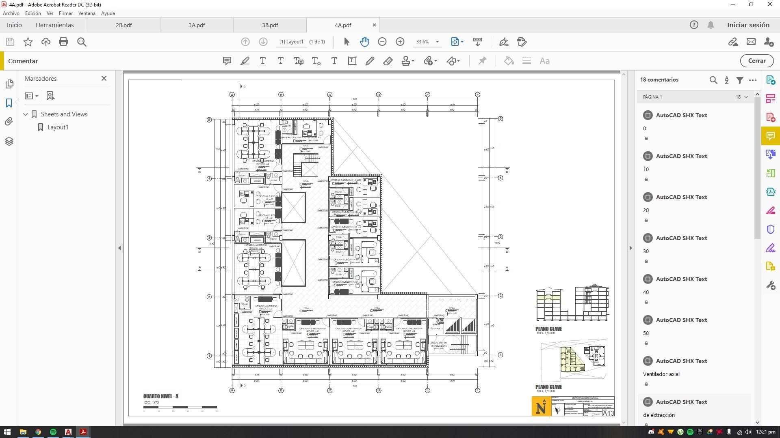Image resolution: width=780 pixels, height=438 pixels.
Task: Click the Hand pan tool
Action: (x=364, y=42)
